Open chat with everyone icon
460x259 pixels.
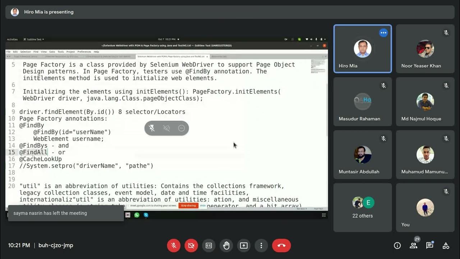429,245
